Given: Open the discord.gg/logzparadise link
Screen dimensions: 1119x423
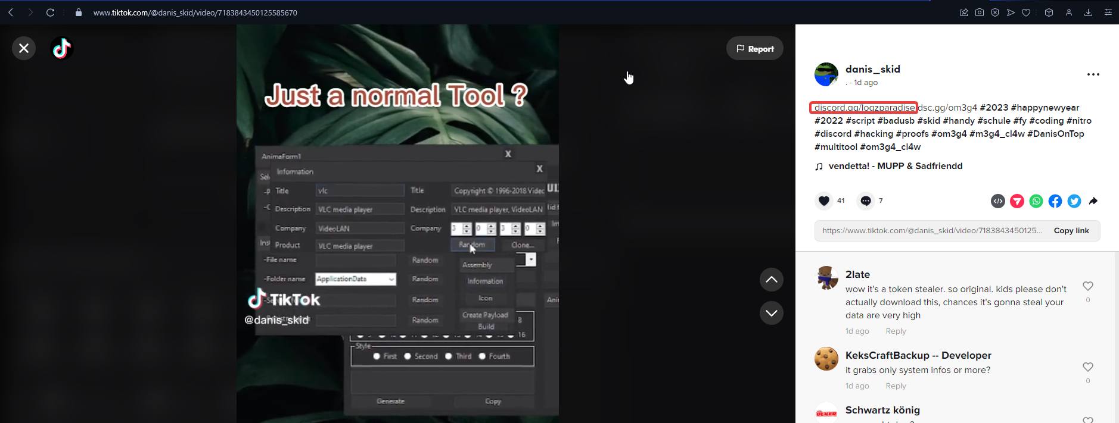Looking at the screenshot, I should coord(864,108).
